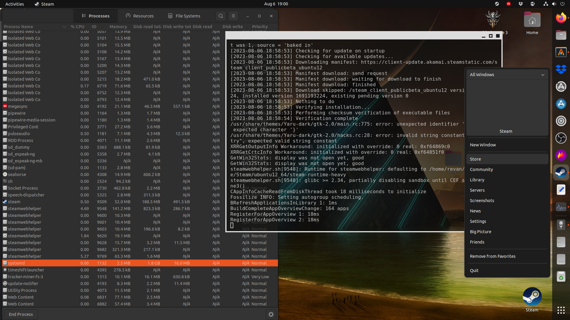The image size is (570, 320).
Task: Open GNOME Settings from the dock
Action: [x=561, y=121]
